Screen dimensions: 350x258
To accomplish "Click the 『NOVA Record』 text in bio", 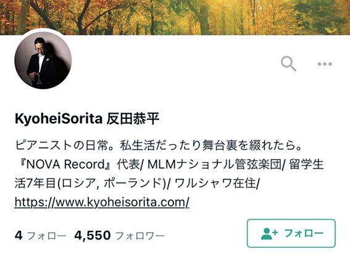I will [x=65, y=165].
